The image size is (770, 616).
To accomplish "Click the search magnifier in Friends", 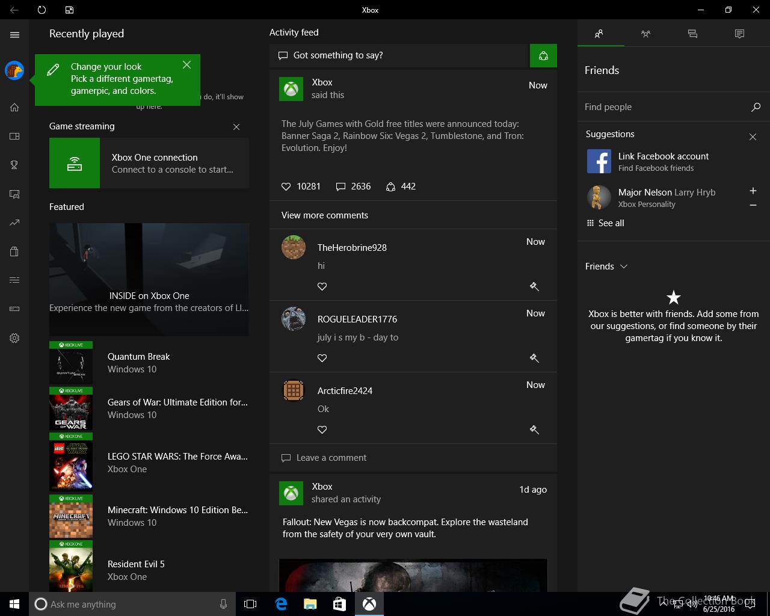I will tap(756, 107).
